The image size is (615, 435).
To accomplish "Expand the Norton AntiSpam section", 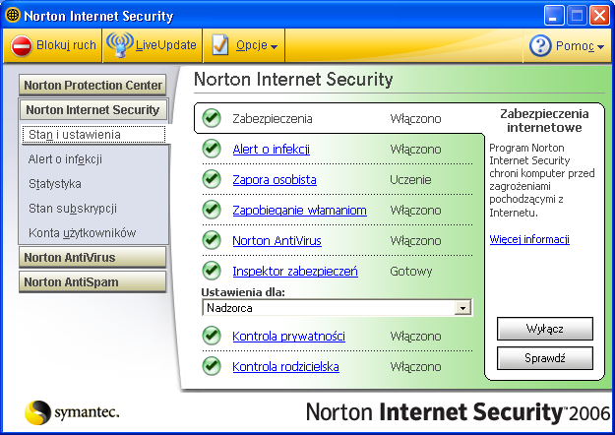I will pyautogui.click(x=92, y=282).
